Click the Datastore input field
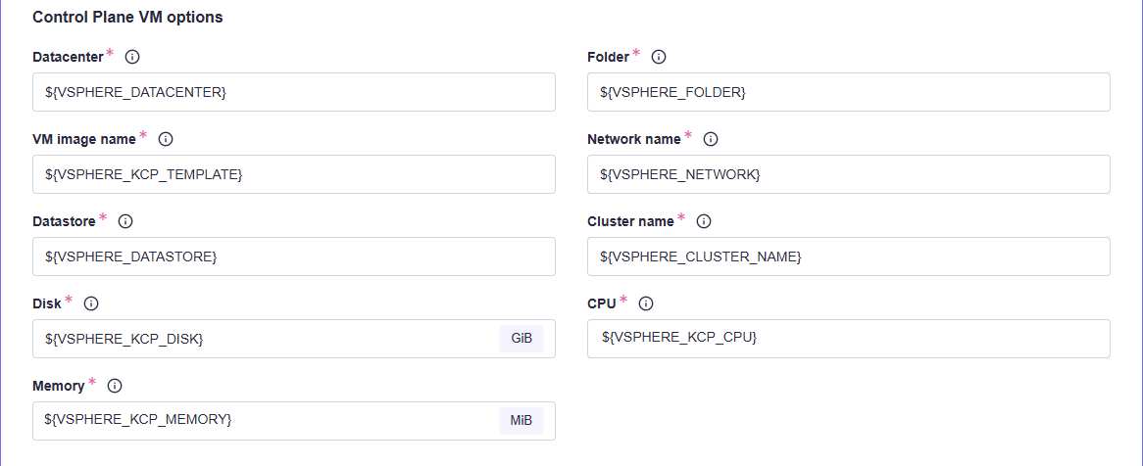 point(294,256)
